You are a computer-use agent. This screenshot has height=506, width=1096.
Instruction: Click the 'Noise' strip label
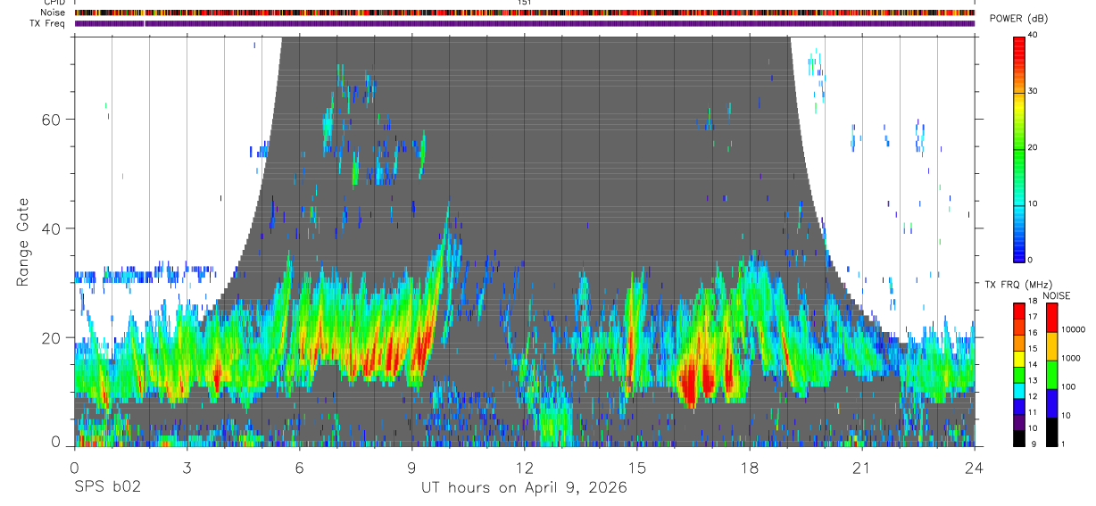click(x=53, y=12)
